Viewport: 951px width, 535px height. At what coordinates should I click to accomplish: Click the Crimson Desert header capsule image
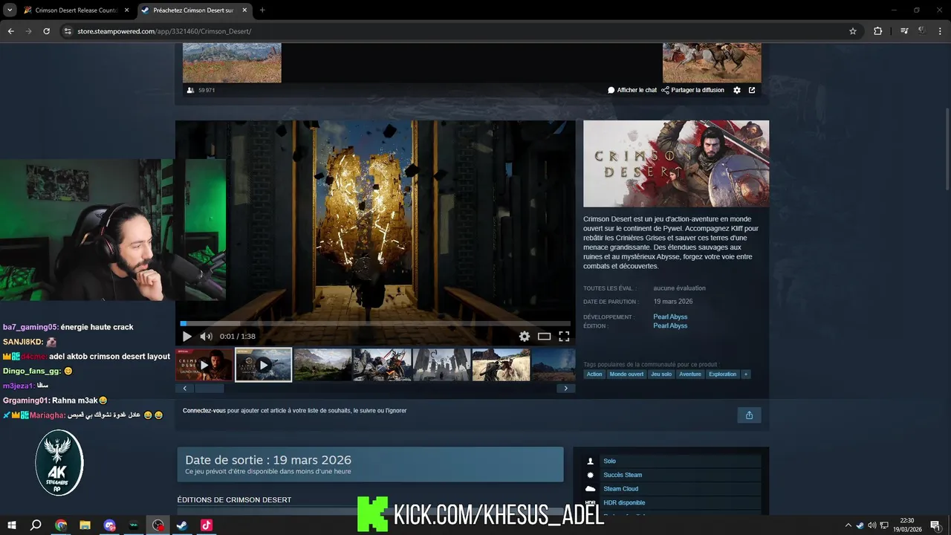676,163
